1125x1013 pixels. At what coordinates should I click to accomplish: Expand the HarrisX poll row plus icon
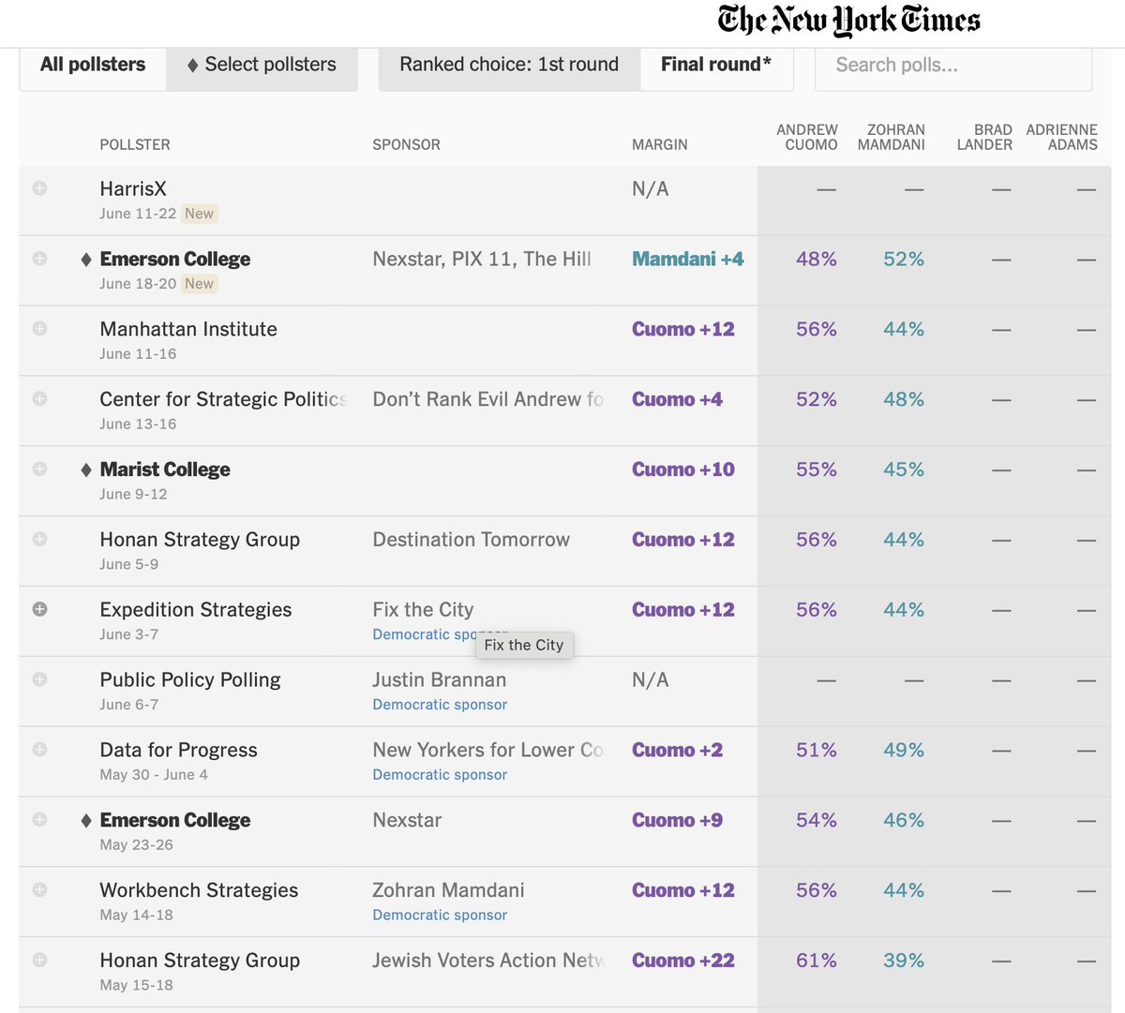(39, 188)
